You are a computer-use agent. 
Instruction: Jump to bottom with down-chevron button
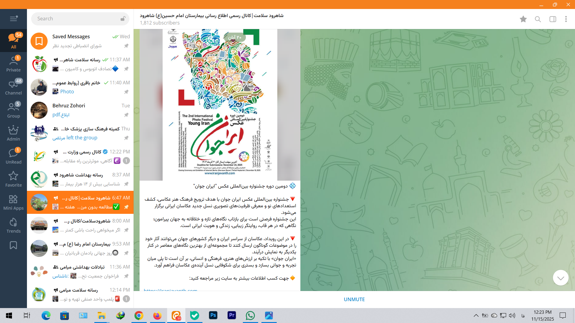pos(560,278)
